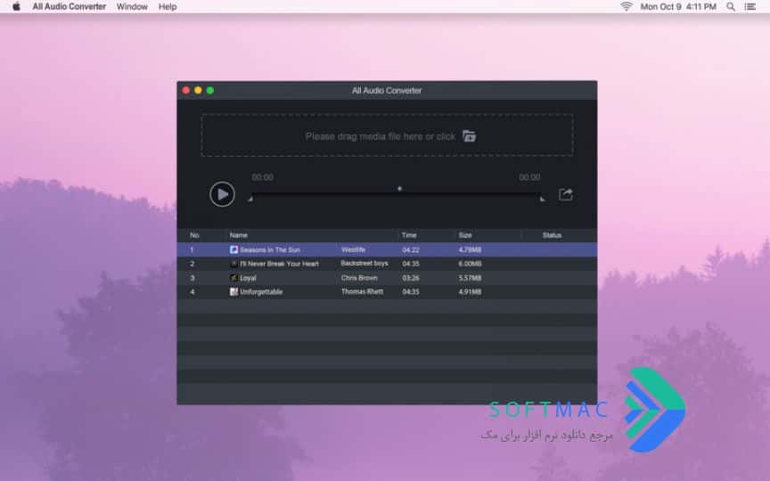This screenshot has width=770, height=481.
Task: Click the 5.57MB size cell
Action: tap(470, 278)
